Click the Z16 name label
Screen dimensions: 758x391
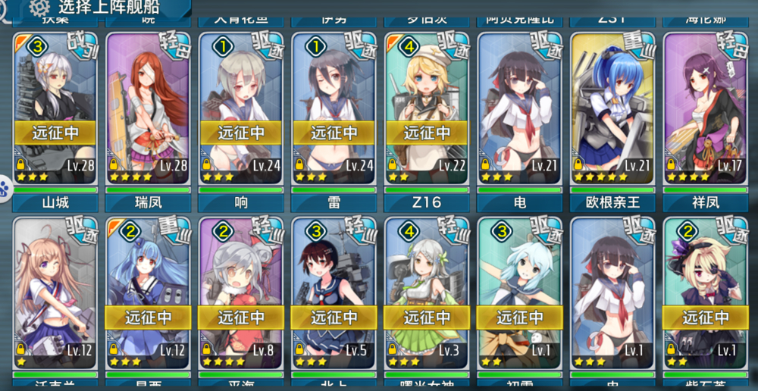(426, 203)
